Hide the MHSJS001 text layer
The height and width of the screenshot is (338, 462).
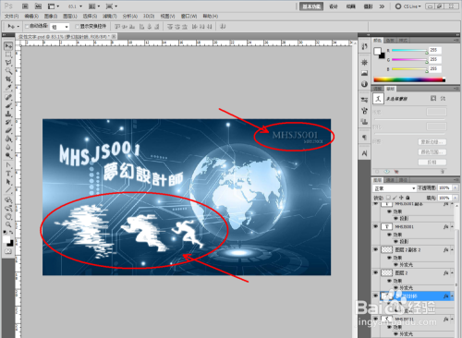375,226
